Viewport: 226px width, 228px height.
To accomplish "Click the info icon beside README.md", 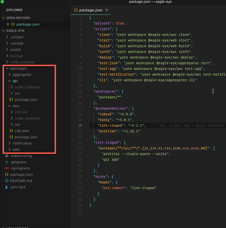I will pyautogui.click(x=7, y=181).
